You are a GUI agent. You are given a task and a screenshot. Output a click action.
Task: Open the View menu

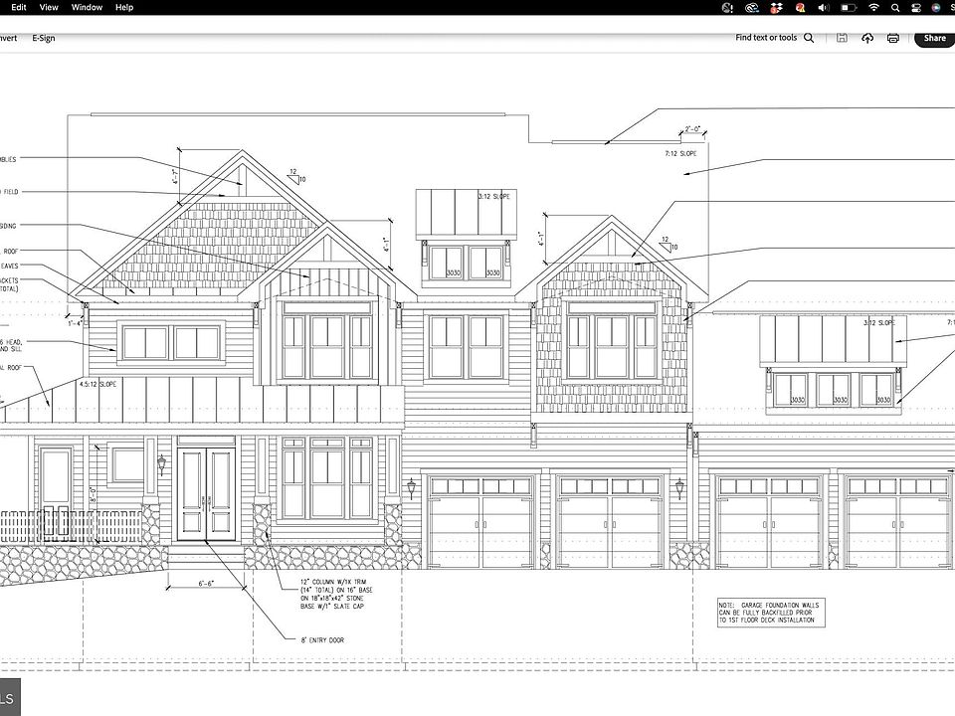[50, 7]
